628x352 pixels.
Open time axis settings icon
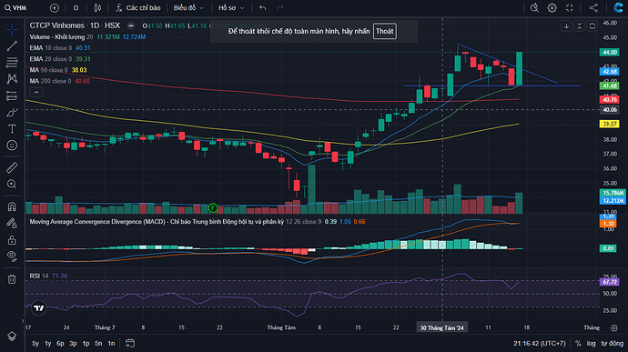(614, 328)
